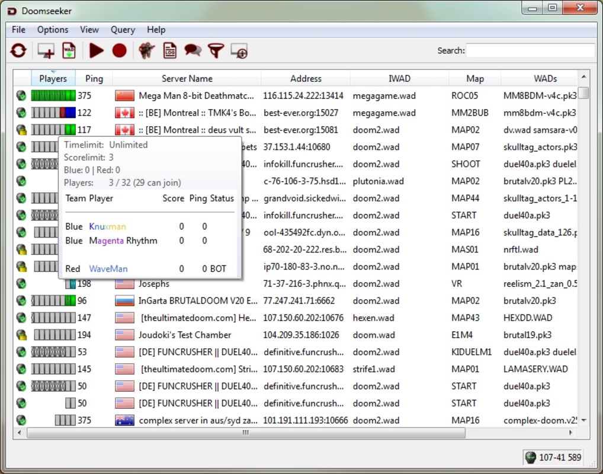Viewport: 603px width, 474px height.
Task: Click the horizontal scrollbar thumb
Action: pyautogui.click(x=246, y=433)
